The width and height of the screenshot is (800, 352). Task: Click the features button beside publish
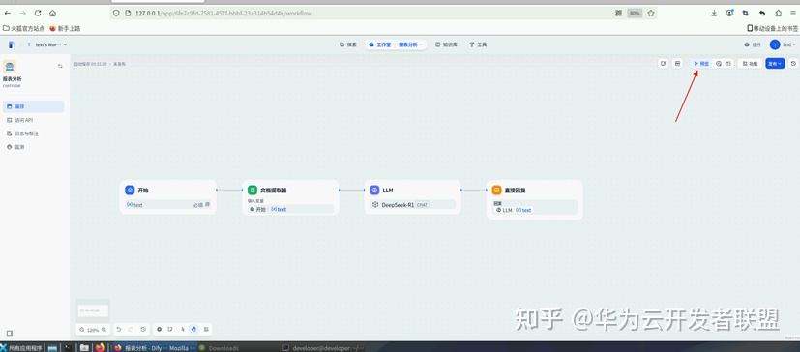coord(750,63)
